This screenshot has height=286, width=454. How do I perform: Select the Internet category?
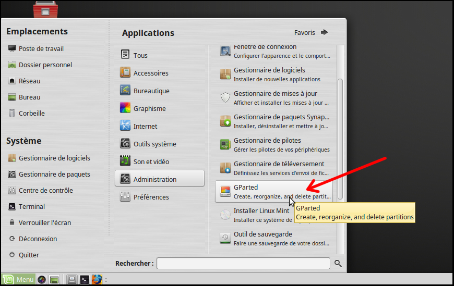pos(145,126)
